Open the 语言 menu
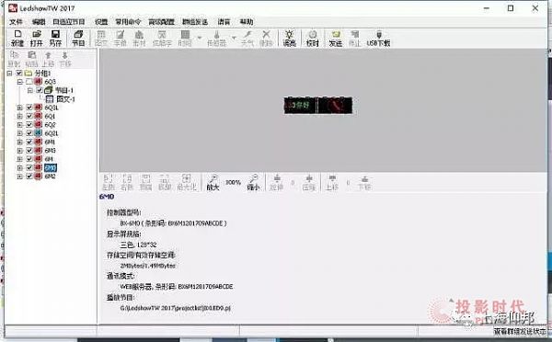This screenshot has height=342, width=552. pyautogui.click(x=224, y=22)
